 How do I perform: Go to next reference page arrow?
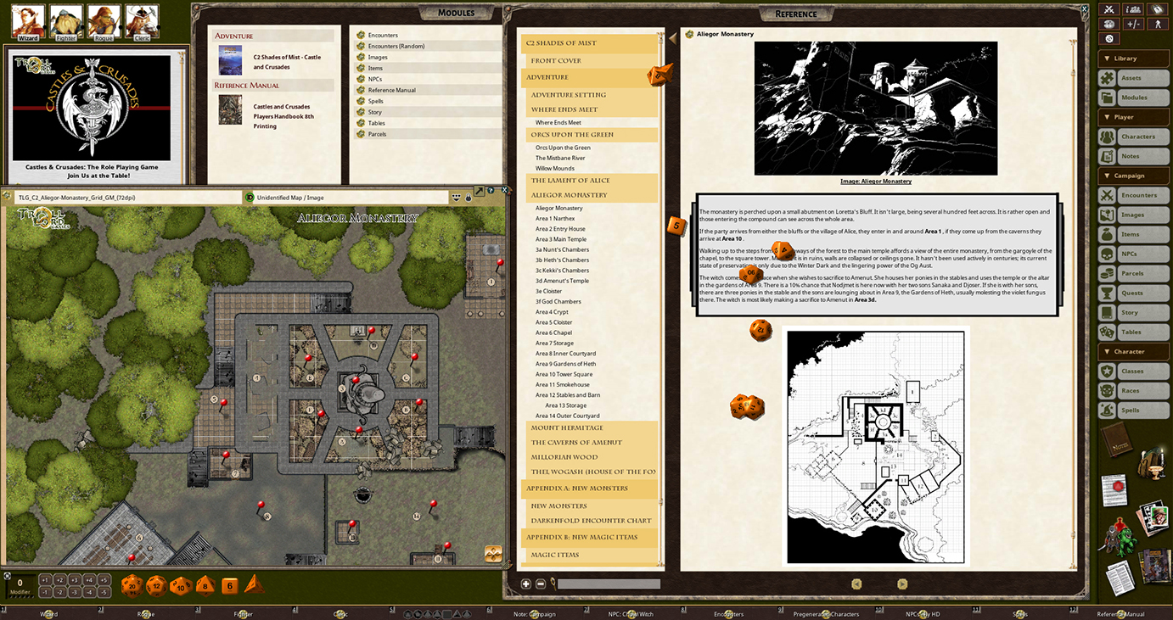(902, 584)
